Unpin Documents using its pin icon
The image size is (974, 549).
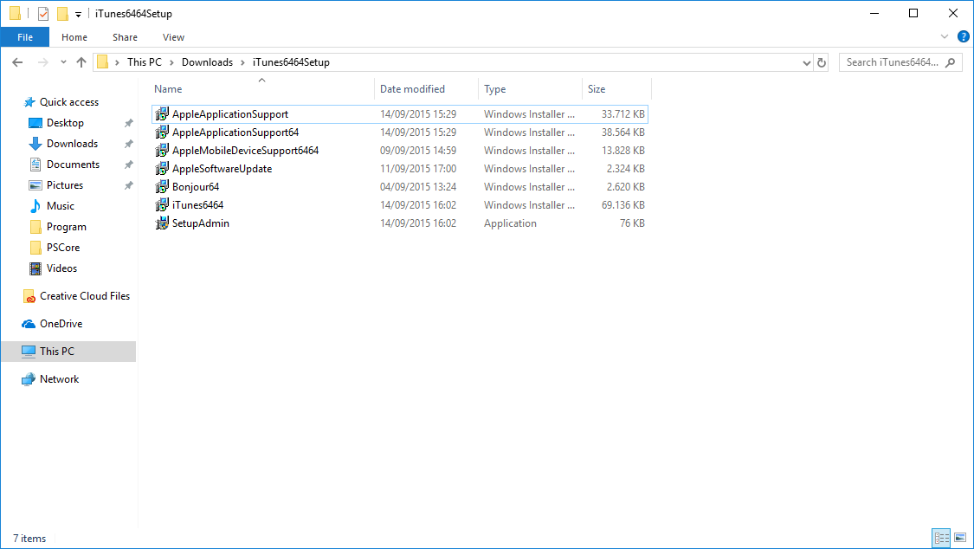[129, 165]
